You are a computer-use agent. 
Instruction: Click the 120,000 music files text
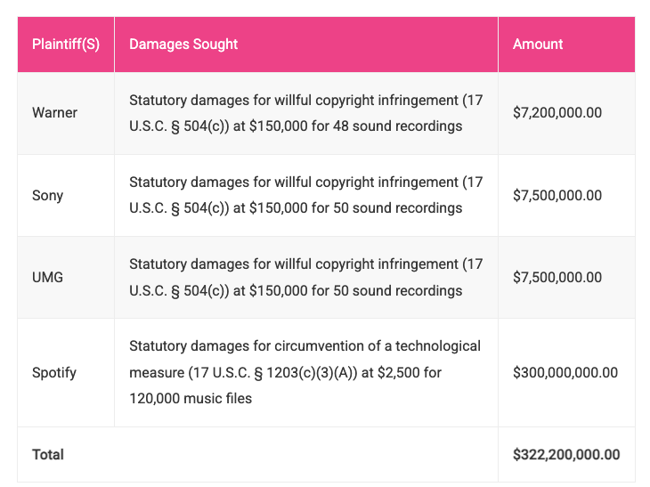[191, 399]
